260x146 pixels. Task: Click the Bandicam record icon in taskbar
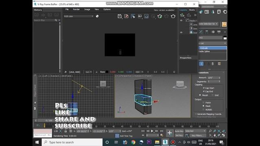coord(173,142)
